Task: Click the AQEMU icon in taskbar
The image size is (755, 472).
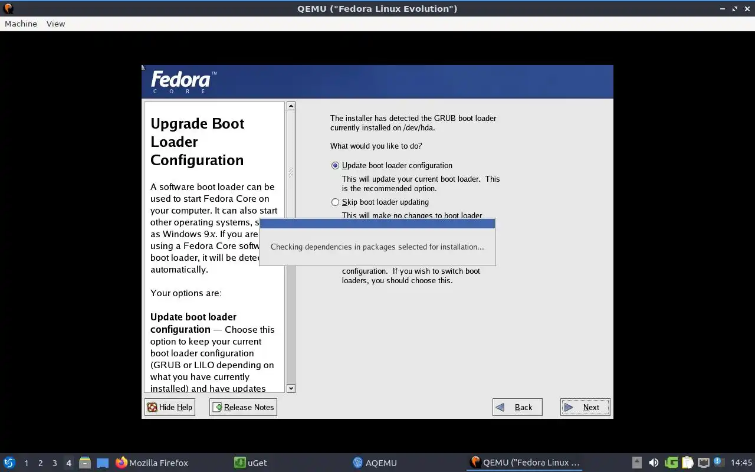Action: 357,463
